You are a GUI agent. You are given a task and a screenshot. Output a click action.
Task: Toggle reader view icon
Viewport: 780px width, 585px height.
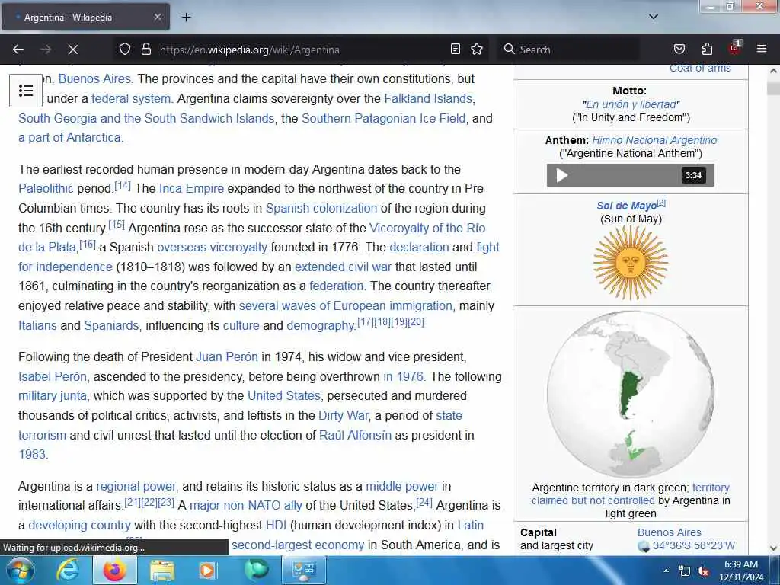(456, 50)
